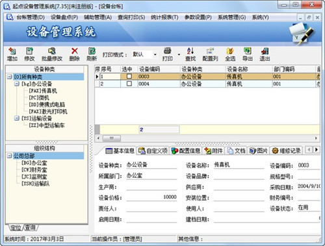Screen dimensions: 325x246
Task: Click the 修改 (Modify) toolbar icon
Action: 29,55
